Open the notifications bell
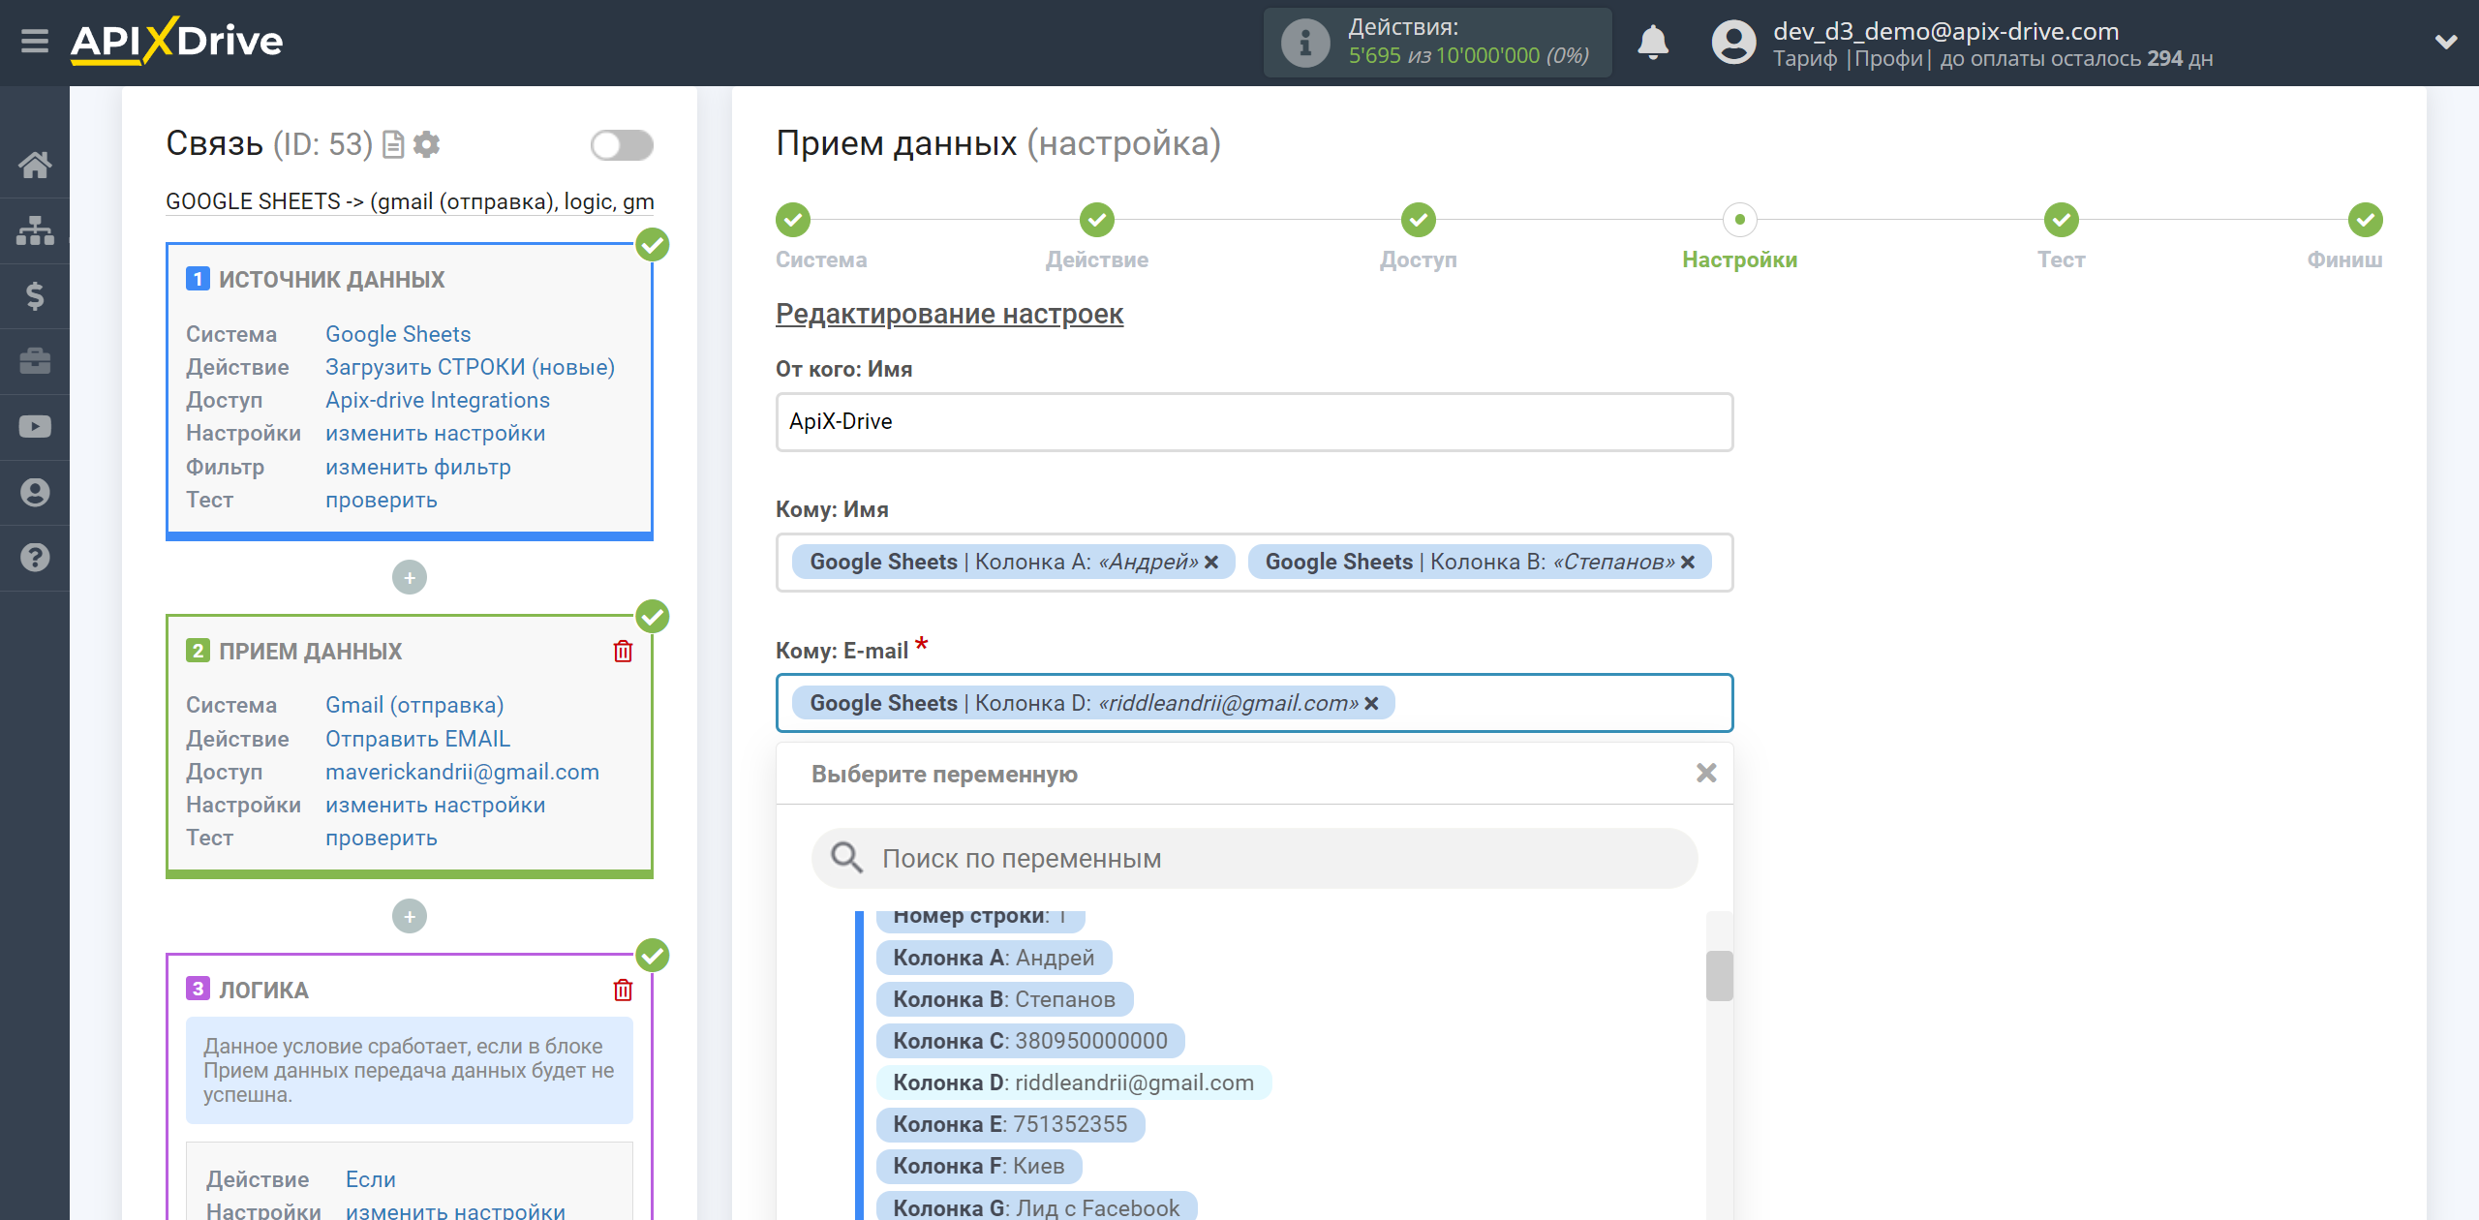 [1653, 43]
